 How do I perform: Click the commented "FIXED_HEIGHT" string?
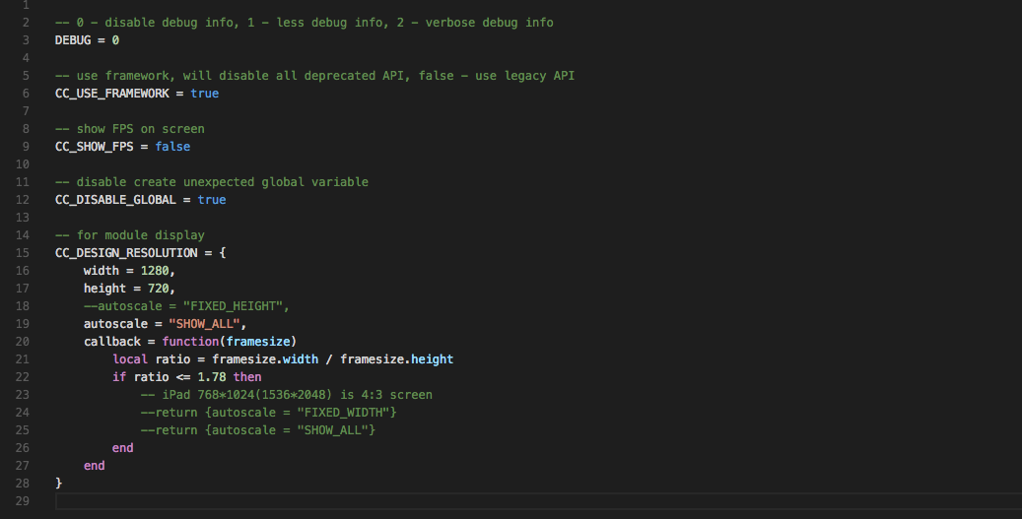(x=234, y=306)
